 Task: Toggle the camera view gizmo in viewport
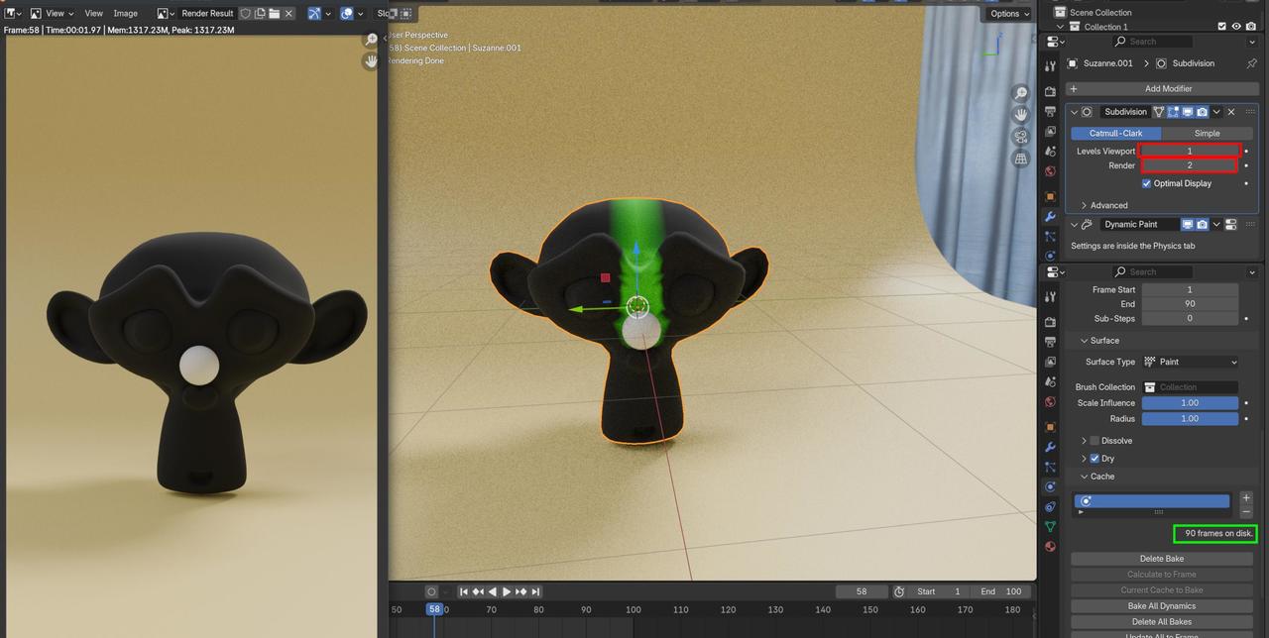[x=1020, y=137]
